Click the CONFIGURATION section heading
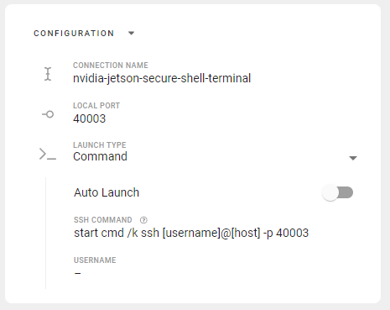This screenshot has height=310, width=390. pyautogui.click(x=74, y=34)
